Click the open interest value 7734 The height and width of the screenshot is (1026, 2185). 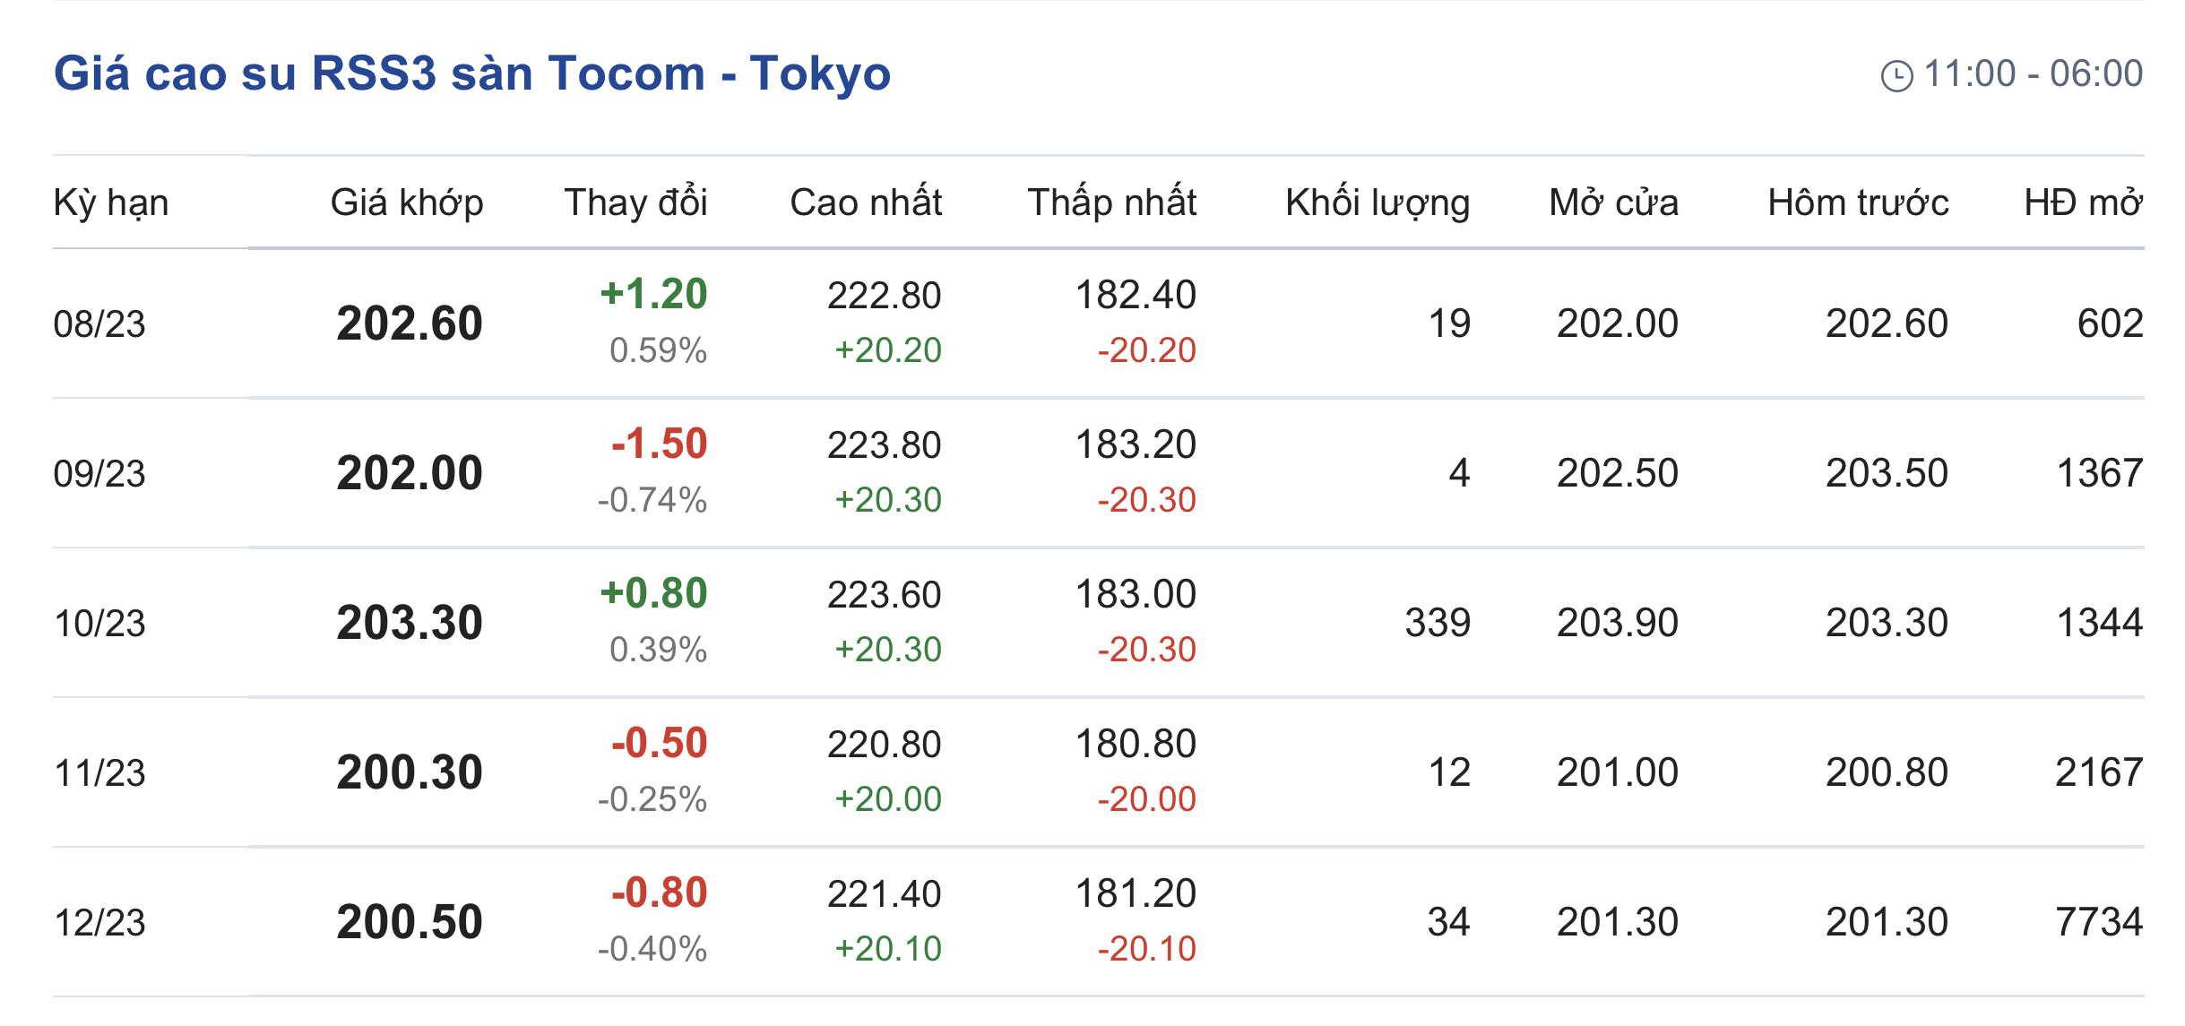click(x=2099, y=922)
